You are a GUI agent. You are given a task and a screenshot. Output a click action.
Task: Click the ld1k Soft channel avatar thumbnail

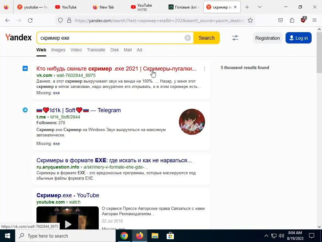pos(192,122)
